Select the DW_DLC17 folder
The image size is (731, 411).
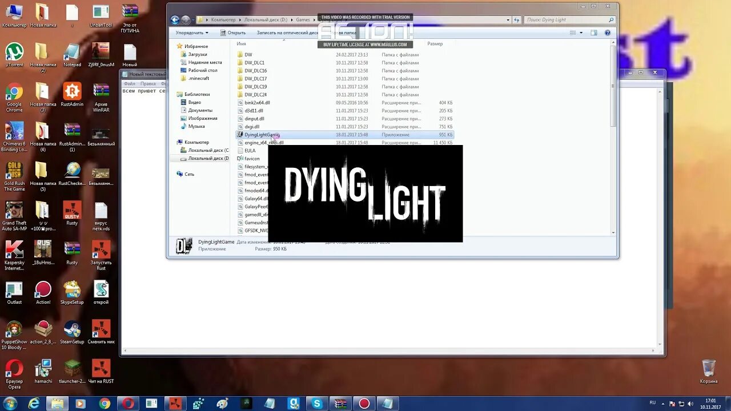255,79
